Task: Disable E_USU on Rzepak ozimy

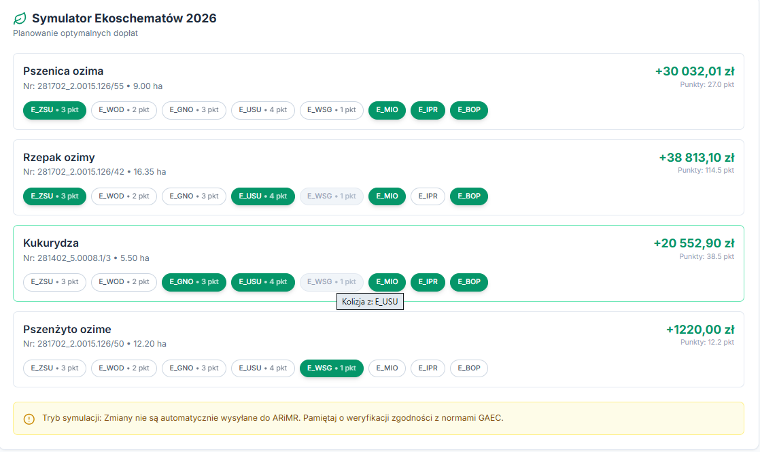Action: coord(262,196)
